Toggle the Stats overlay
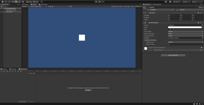The image size is (204, 105). 132,6
